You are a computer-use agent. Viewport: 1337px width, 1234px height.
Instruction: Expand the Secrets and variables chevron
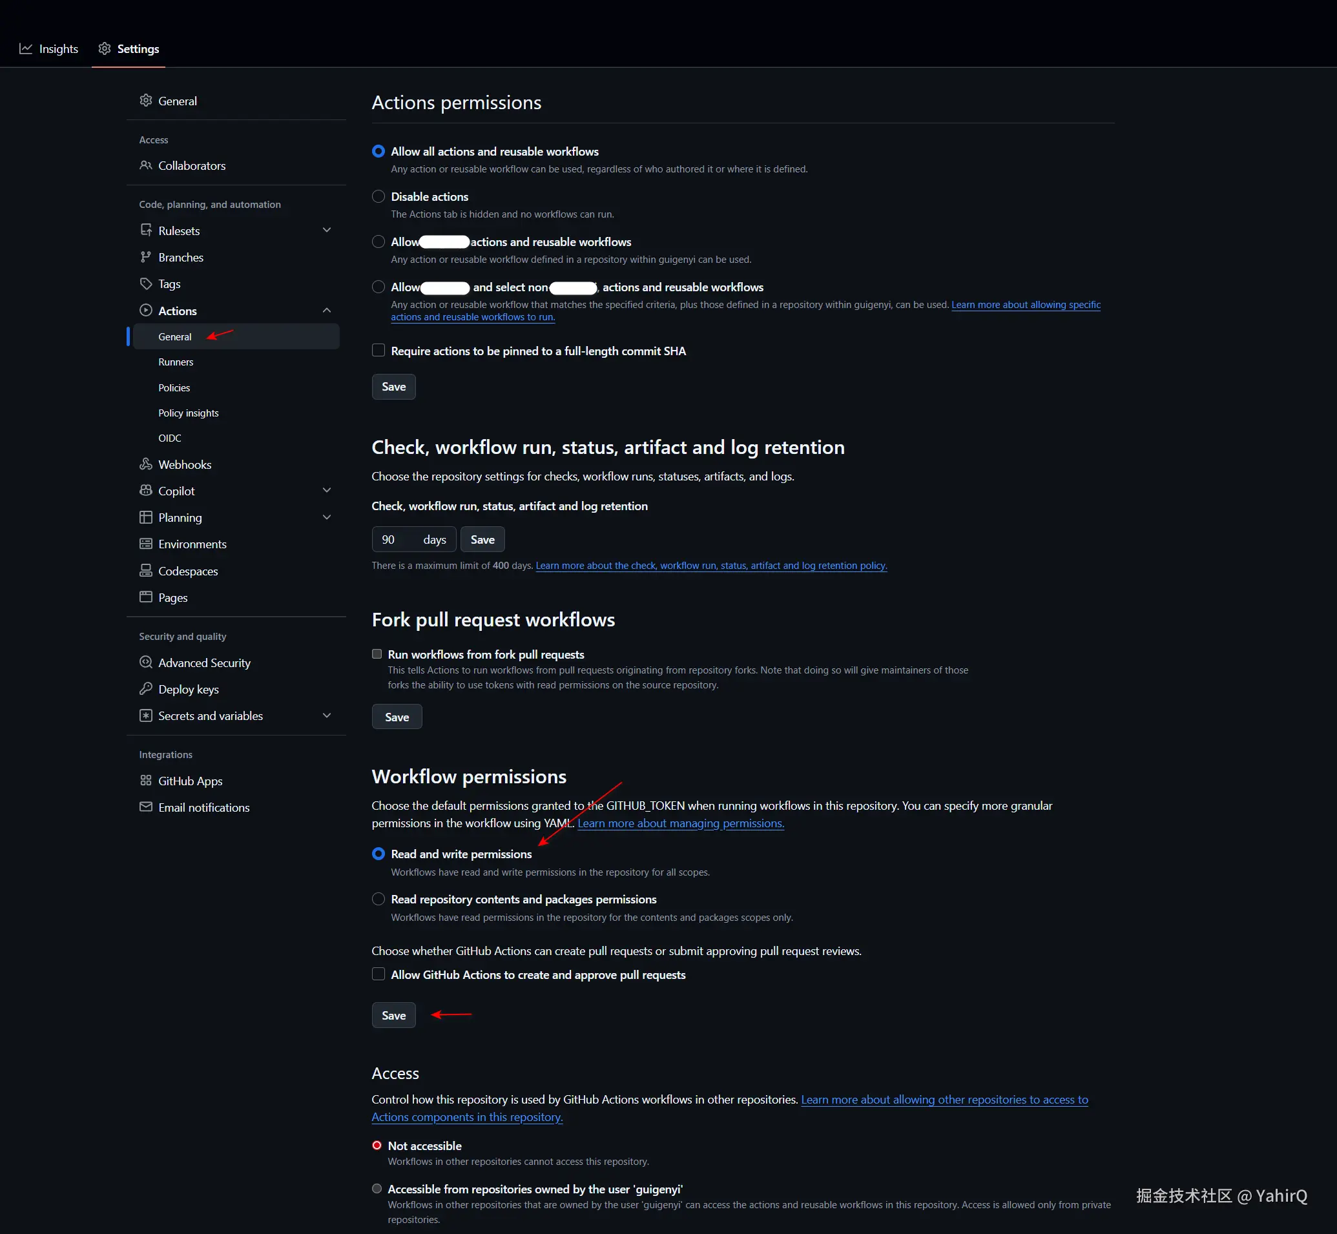pos(327,716)
